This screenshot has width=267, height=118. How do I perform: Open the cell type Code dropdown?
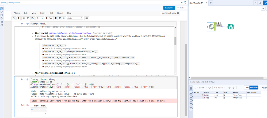(x=75, y=18)
